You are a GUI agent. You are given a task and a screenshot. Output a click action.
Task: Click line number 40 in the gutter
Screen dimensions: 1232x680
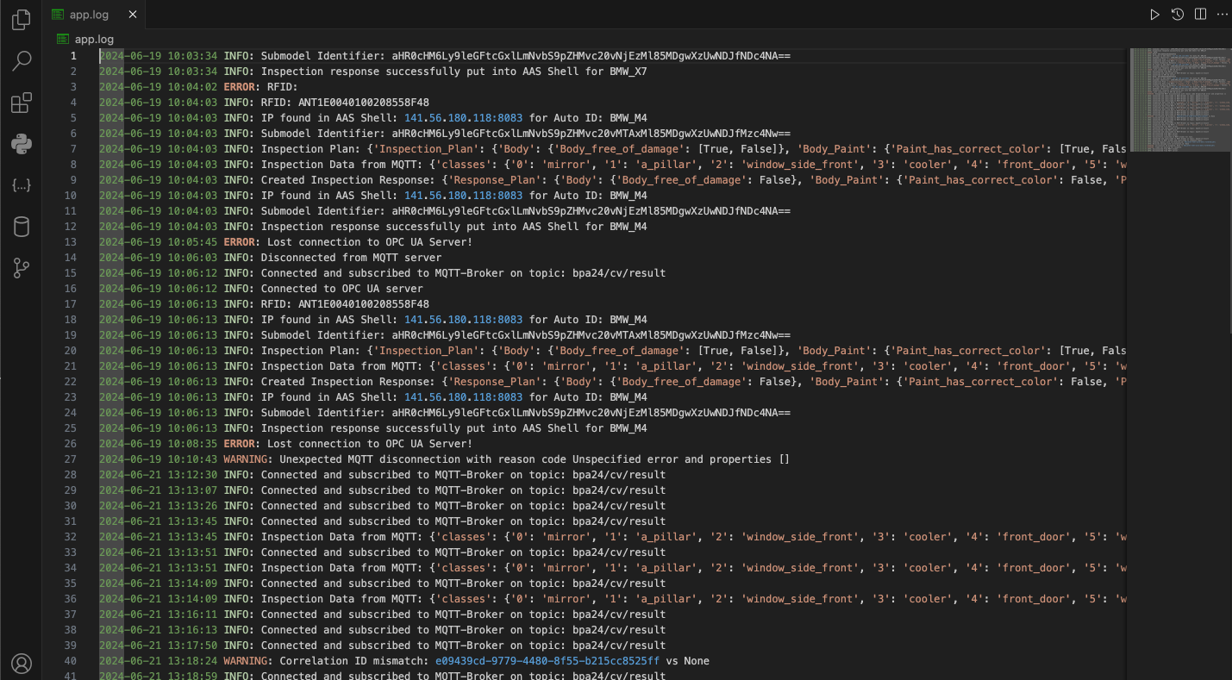71,661
